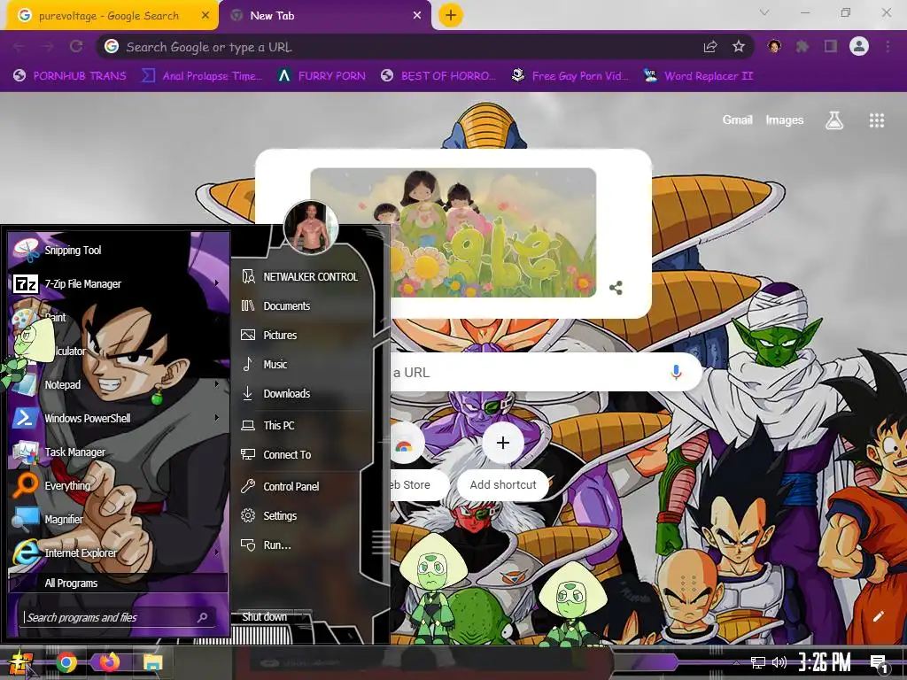Reload the page

click(76, 46)
